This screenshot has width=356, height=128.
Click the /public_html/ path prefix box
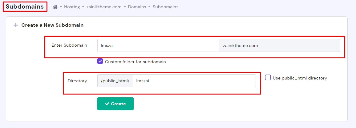pyautogui.click(x=115, y=81)
